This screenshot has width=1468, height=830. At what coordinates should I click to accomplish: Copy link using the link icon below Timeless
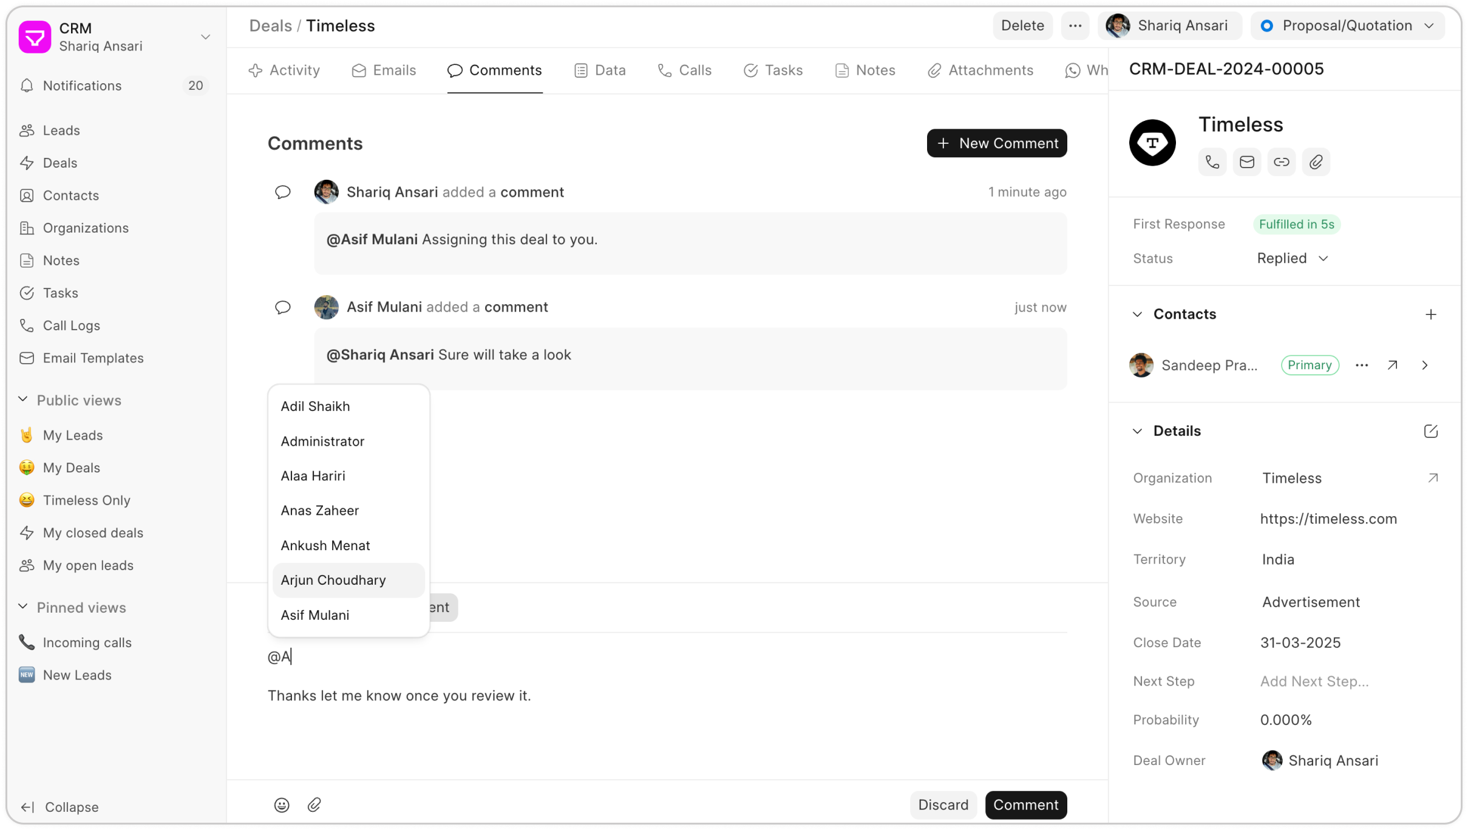pyautogui.click(x=1282, y=162)
